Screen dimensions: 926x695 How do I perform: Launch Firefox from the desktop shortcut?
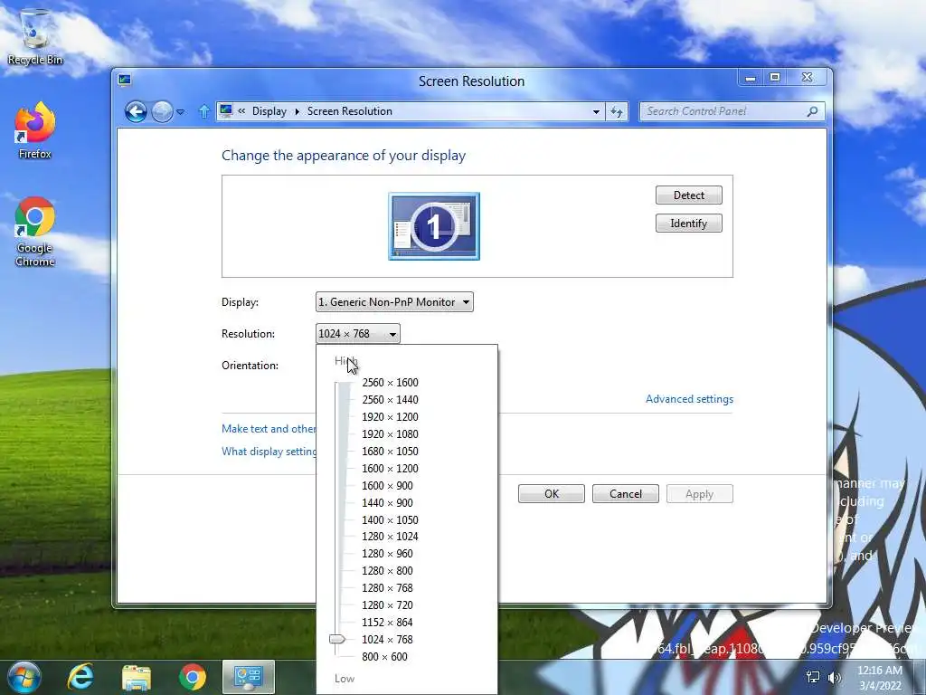point(35,130)
